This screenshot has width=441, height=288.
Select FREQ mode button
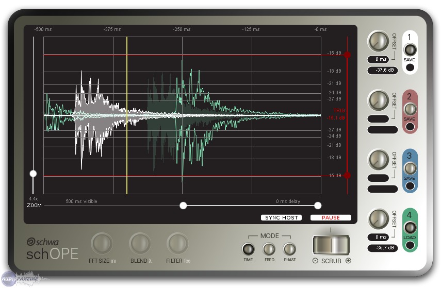click(269, 249)
